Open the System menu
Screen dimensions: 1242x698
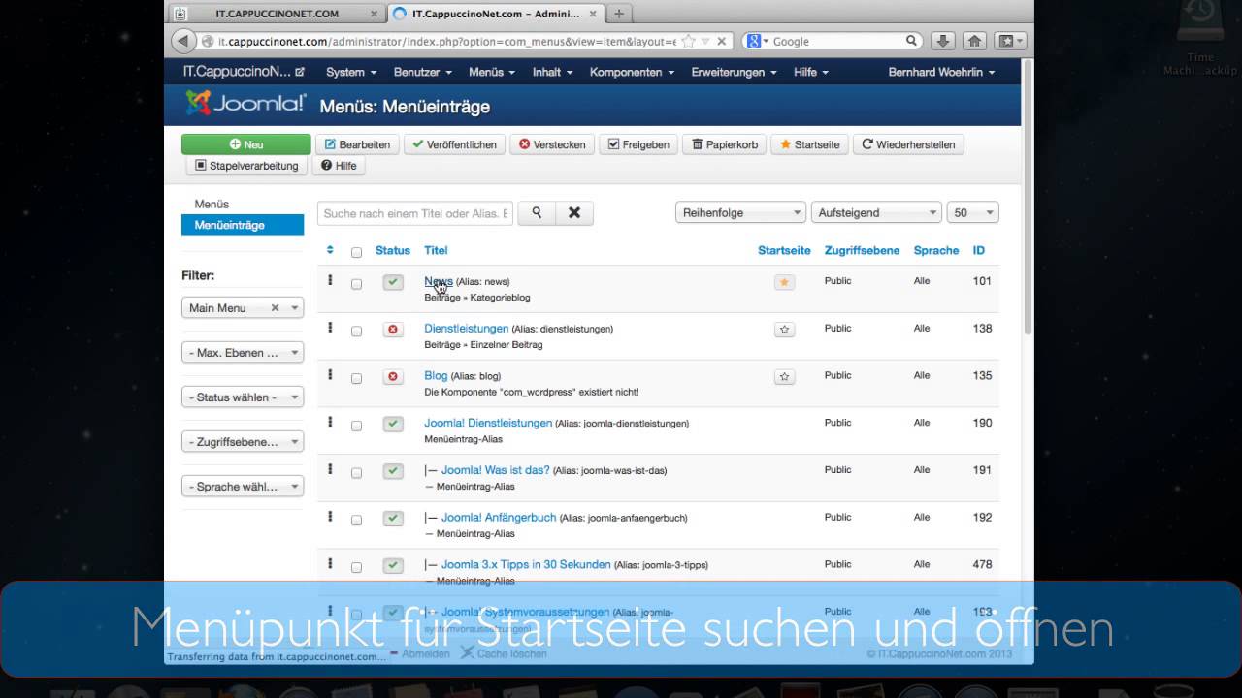coord(350,72)
